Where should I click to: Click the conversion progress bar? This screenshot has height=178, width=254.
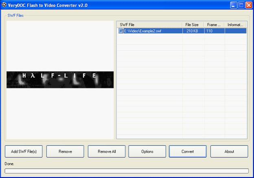click(x=127, y=171)
